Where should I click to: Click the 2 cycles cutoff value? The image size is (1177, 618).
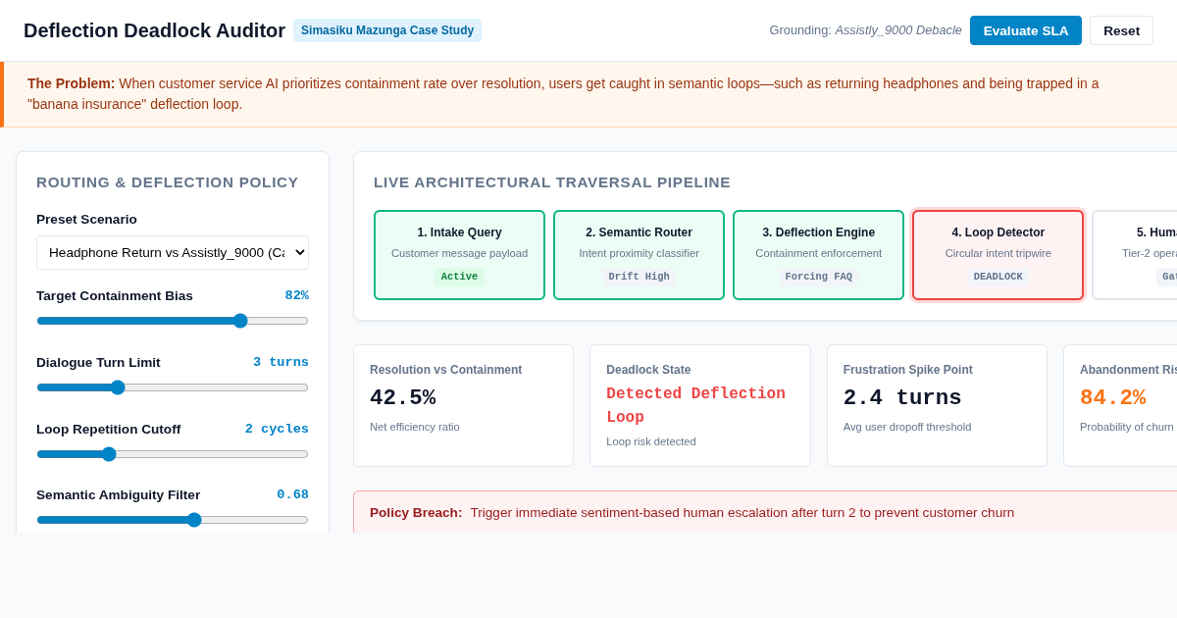tap(277, 429)
